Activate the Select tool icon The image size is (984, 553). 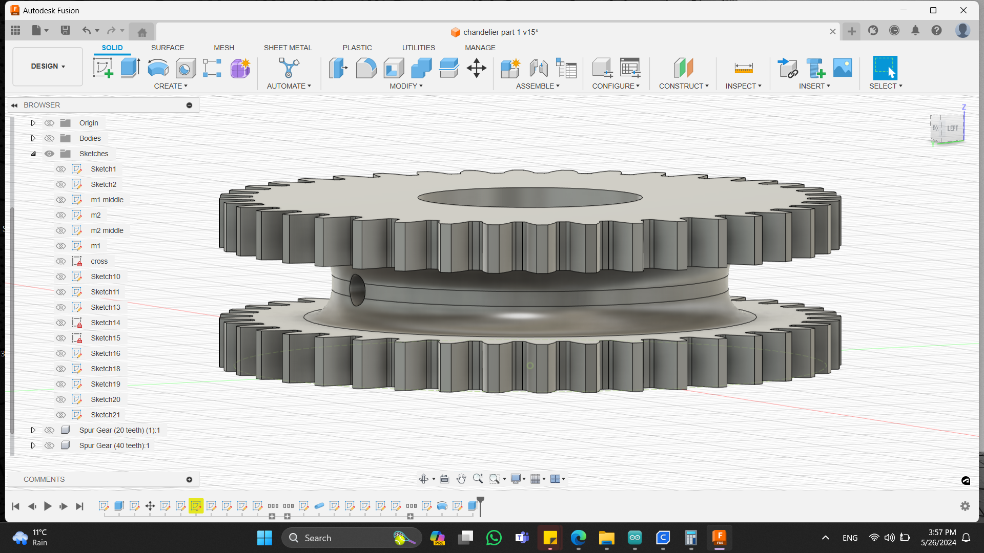pyautogui.click(x=885, y=68)
